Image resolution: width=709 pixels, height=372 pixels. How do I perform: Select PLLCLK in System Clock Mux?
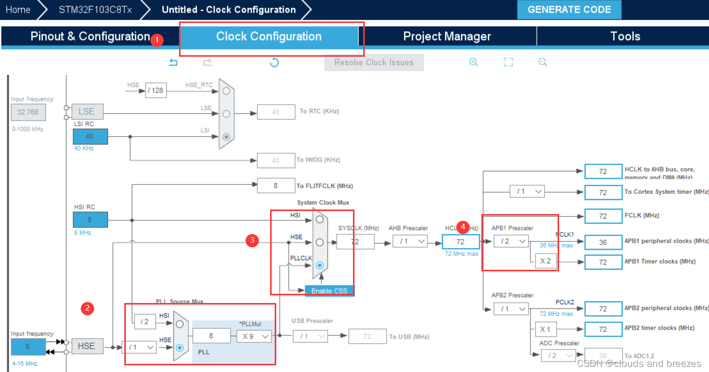320,265
